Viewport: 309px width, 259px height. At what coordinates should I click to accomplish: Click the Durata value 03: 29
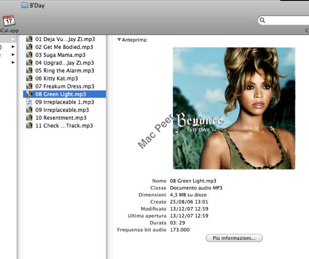tap(178, 223)
